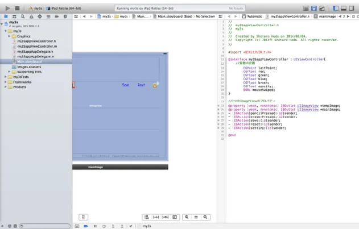
Task: Pause program execution
Action: tap(95, 226)
